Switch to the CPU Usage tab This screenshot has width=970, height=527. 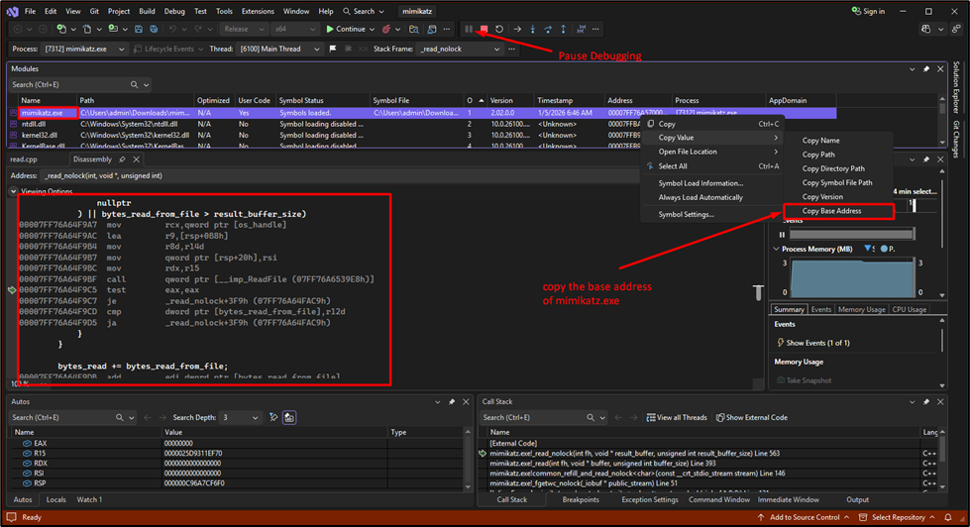pyautogui.click(x=909, y=309)
